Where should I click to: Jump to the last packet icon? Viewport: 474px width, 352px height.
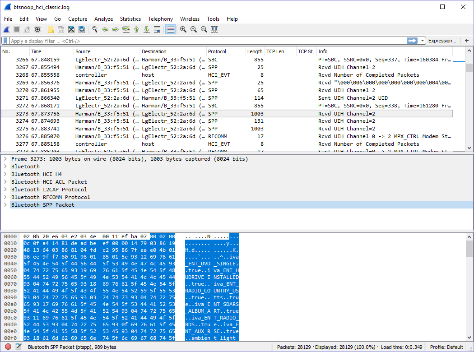coord(147,29)
